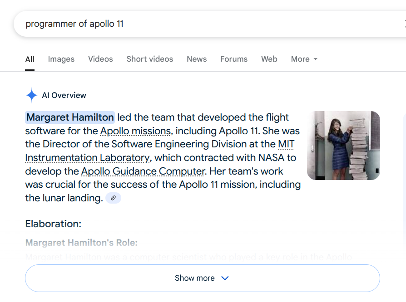Open the Margaret Hamilton photo thumbnail
This screenshot has height=302, width=406.
pyautogui.click(x=343, y=146)
